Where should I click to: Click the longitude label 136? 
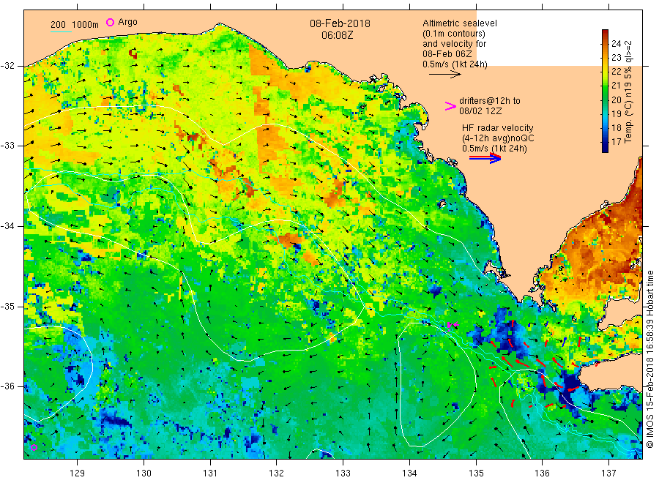pyautogui.click(x=542, y=473)
